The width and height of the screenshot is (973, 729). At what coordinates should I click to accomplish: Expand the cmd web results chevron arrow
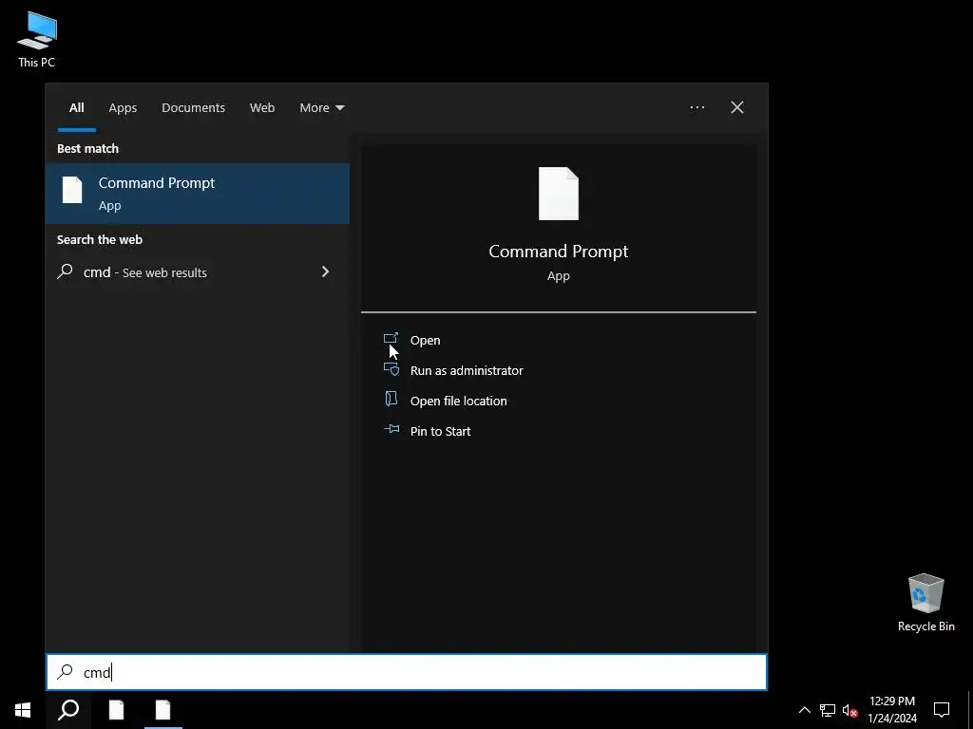pyautogui.click(x=325, y=271)
